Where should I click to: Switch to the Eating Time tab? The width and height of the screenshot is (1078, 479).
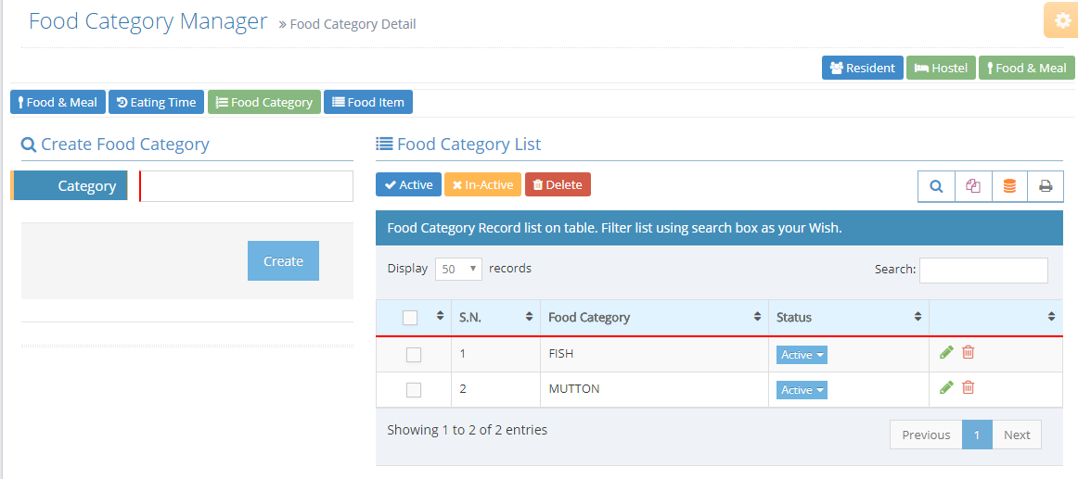coord(156,102)
